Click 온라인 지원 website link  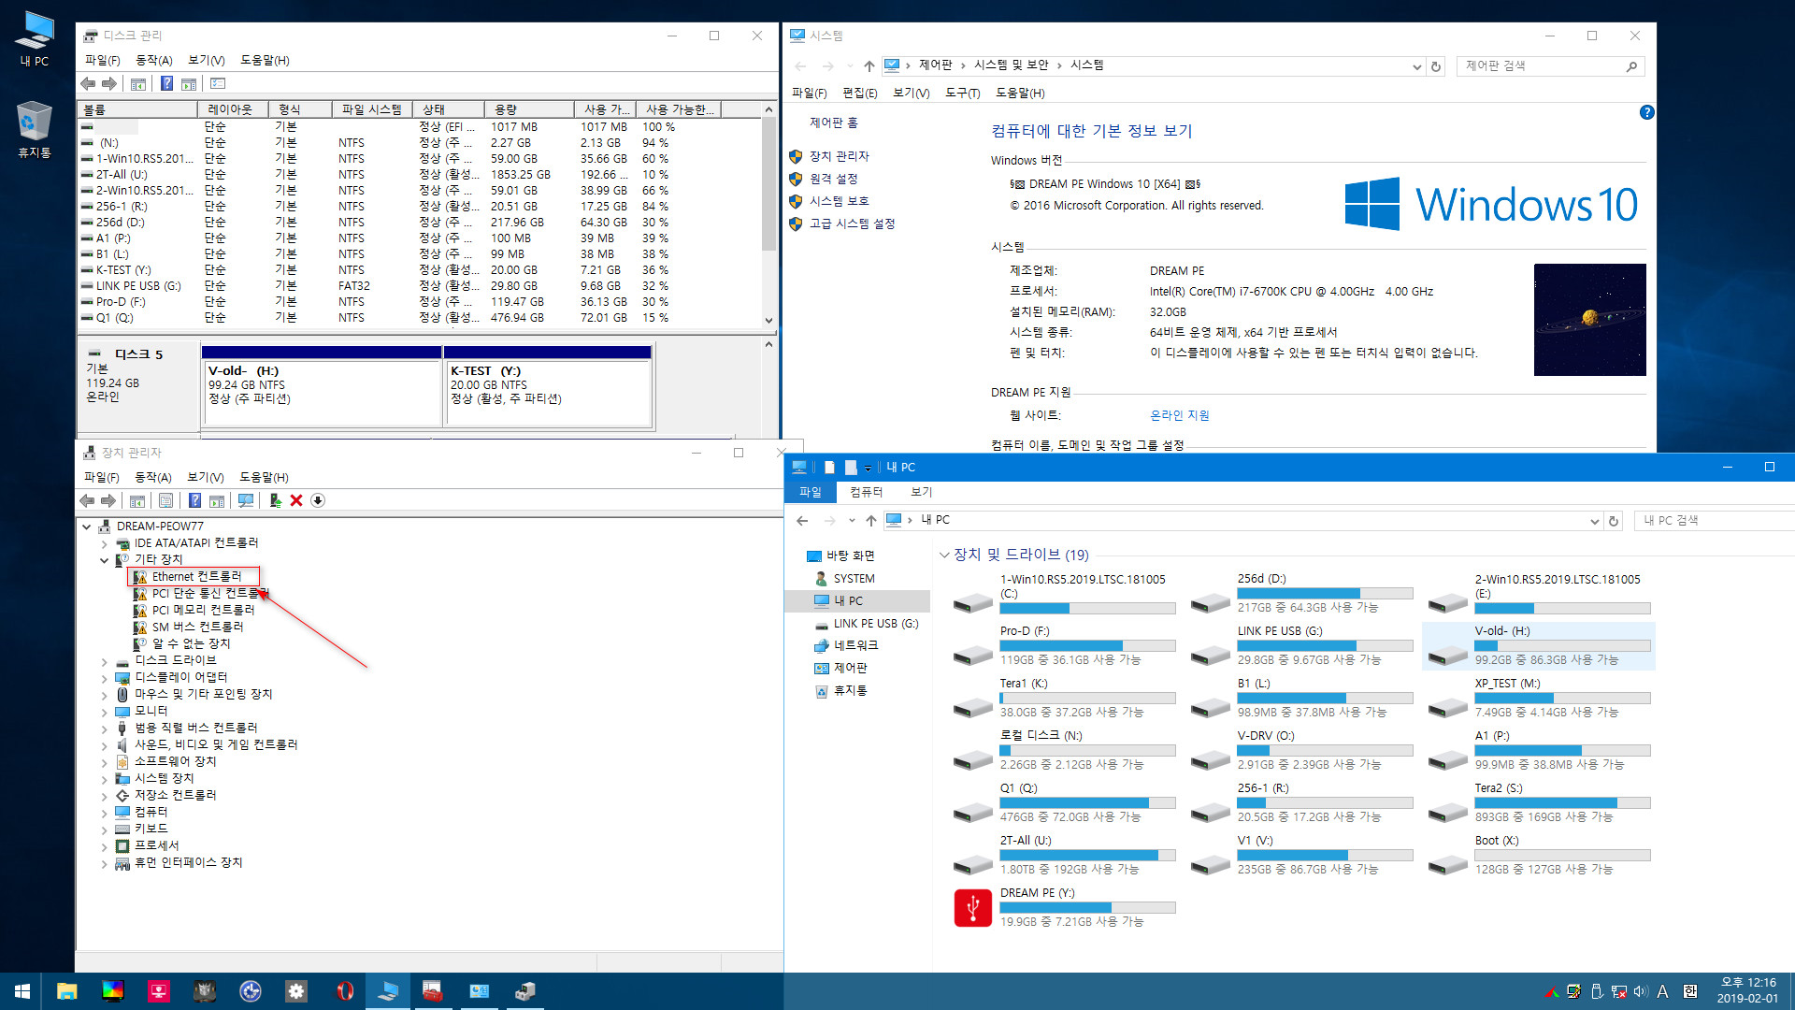tap(1179, 415)
